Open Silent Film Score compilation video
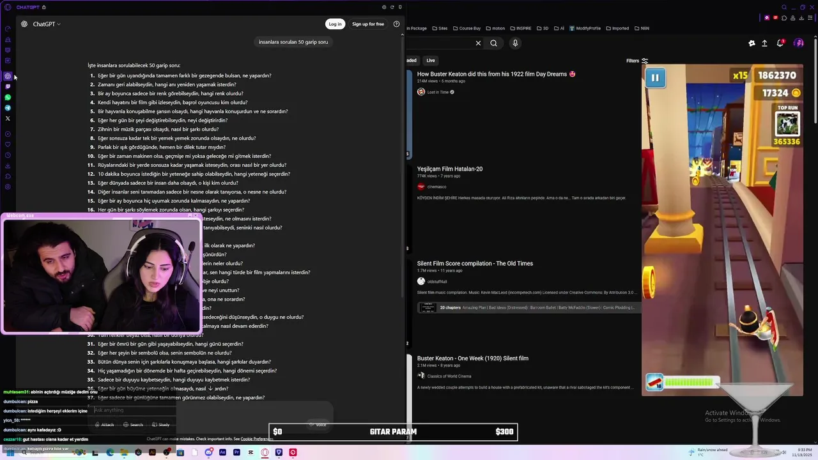 pos(475,264)
